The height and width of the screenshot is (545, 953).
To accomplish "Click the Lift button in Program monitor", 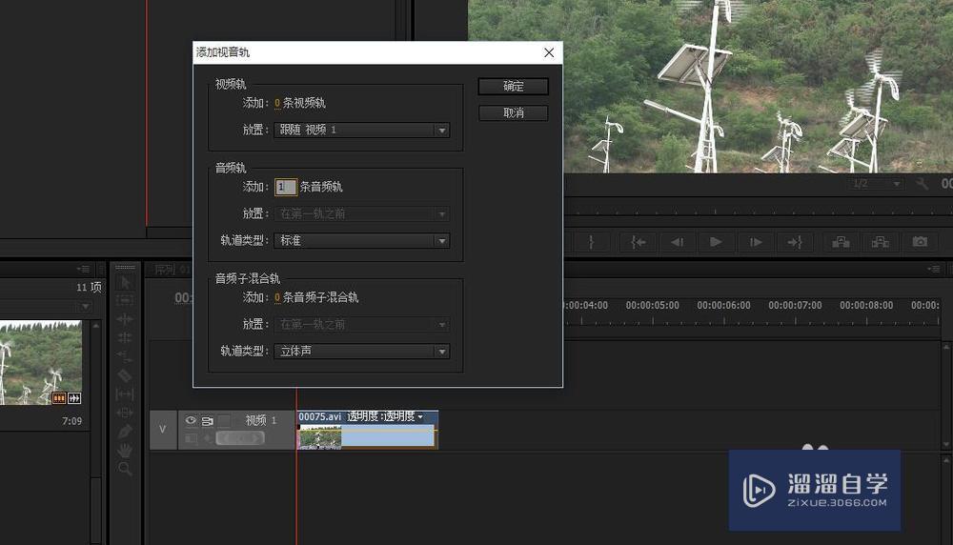I will (841, 242).
